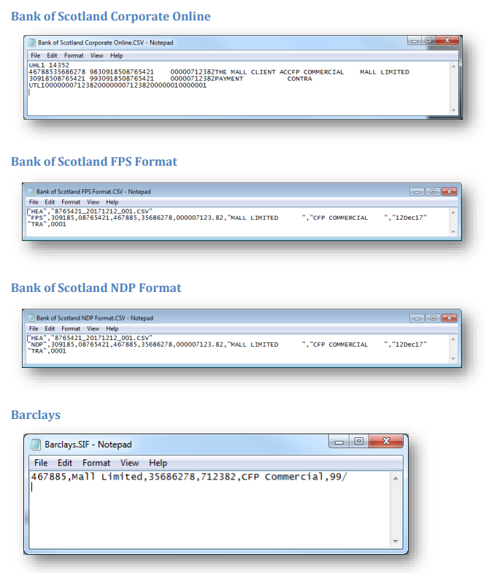486x573 pixels.
Task: Close the FPS Format.CSV Notepad window
Action: (x=450, y=192)
